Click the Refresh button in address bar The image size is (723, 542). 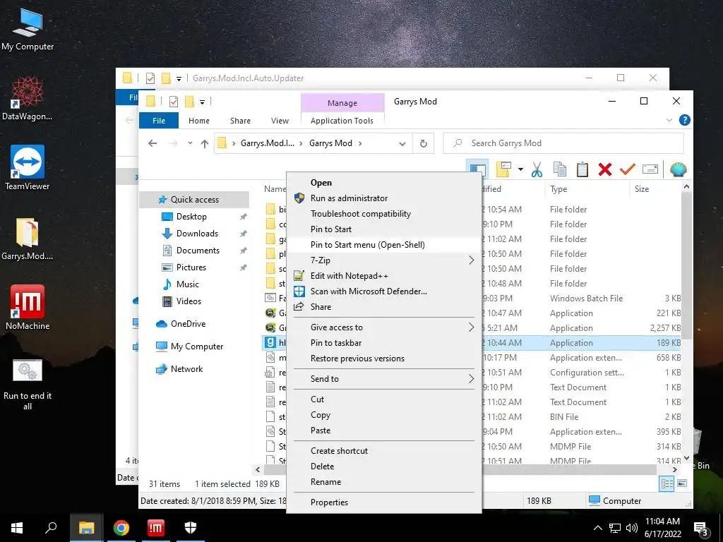424,143
